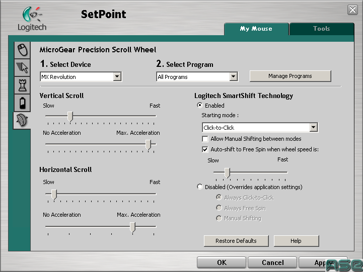Click the 'Logitech SmartShift Technology' heading
This screenshot has width=363, height=272.
click(x=244, y=96)
